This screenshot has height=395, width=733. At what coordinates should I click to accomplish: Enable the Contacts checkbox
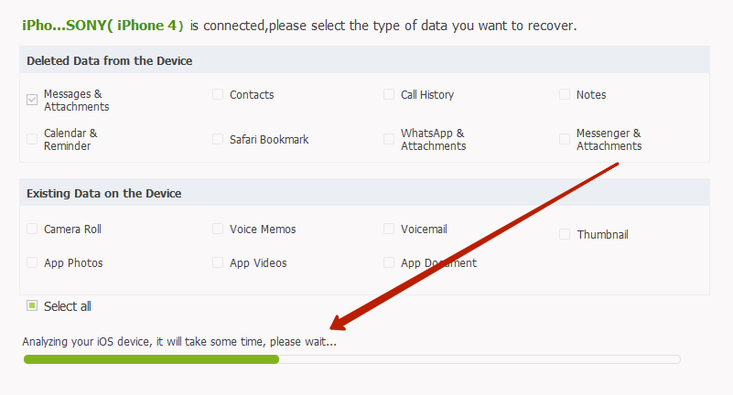(x=218, y=94)
